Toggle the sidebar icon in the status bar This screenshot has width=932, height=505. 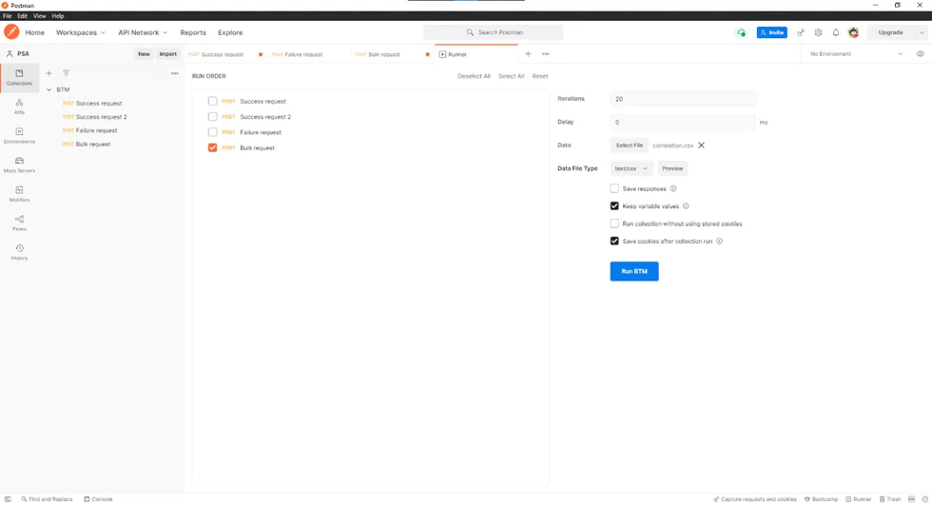point(8,499)
